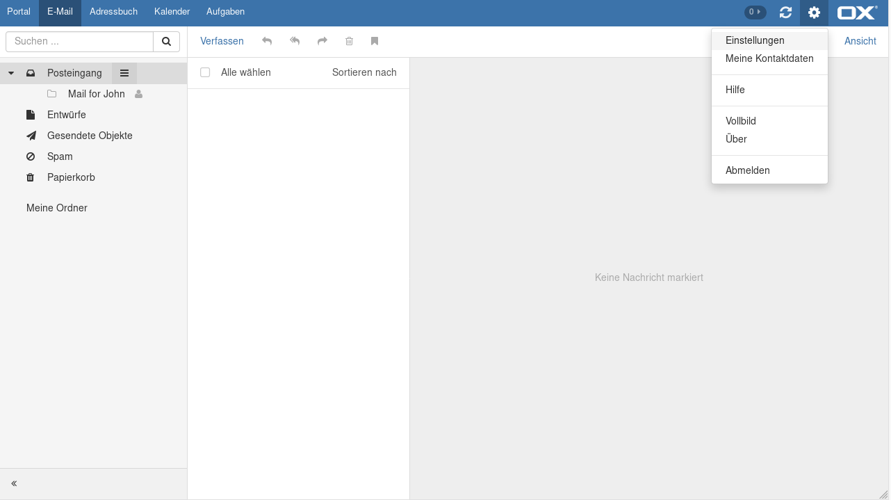
Task: Open the notification counter badge
Action: tap(755, 12)
